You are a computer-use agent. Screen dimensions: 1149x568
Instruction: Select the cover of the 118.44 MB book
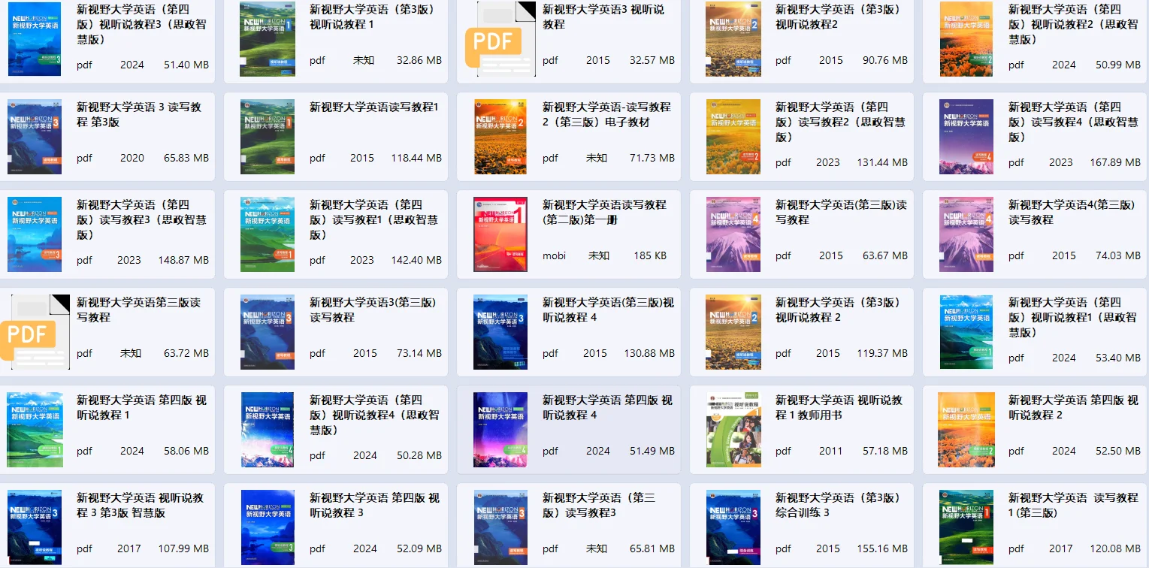coord(268,137)
